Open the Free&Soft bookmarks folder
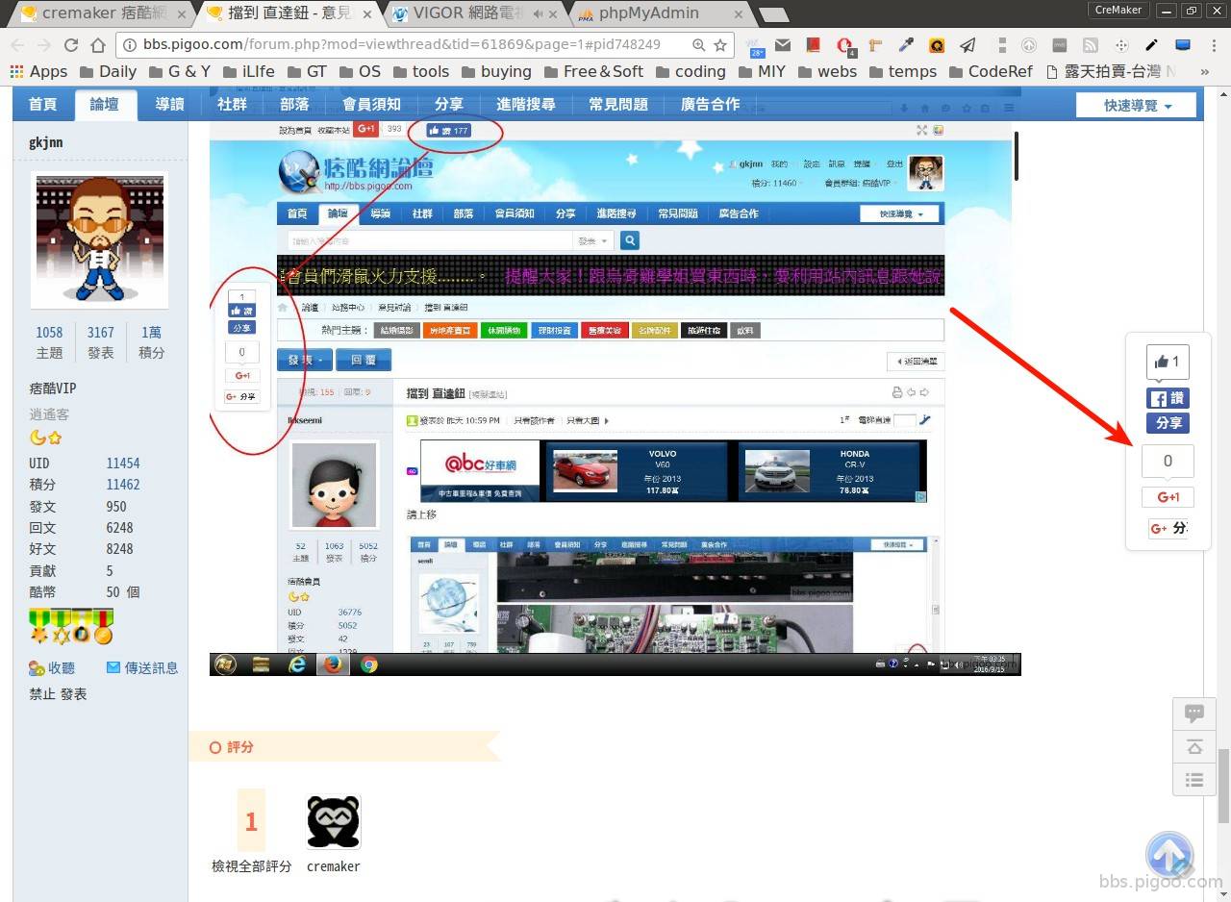The width and height of the screenshot is (1231, 902). pyautogui.click(x=593, y=71)
